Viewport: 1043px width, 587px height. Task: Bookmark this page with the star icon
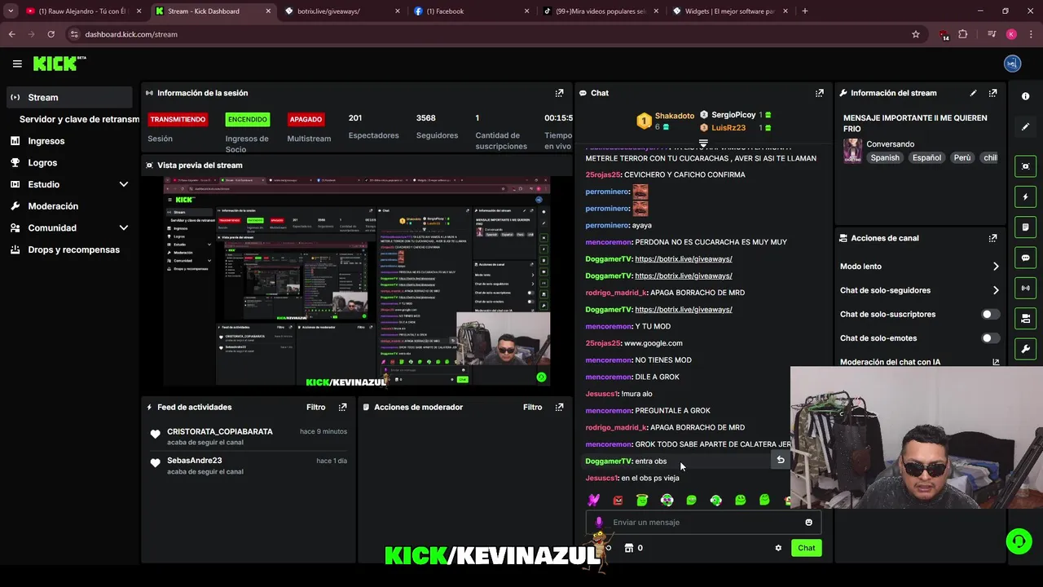(x=916, y=34)
